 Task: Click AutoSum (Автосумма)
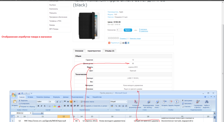(x=188, y=101)
